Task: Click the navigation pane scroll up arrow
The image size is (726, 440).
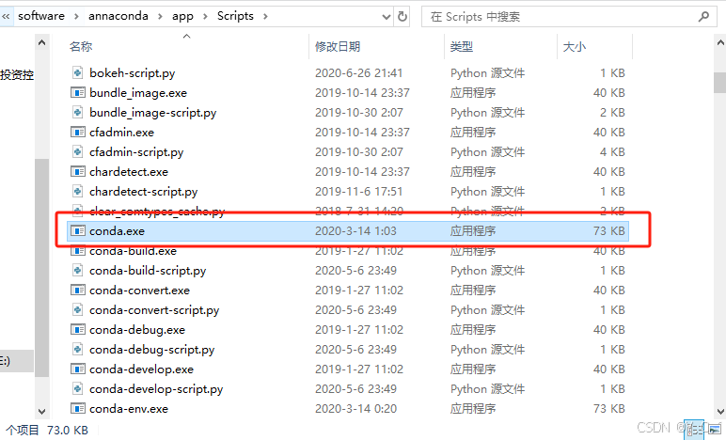Action: (41, 42)
